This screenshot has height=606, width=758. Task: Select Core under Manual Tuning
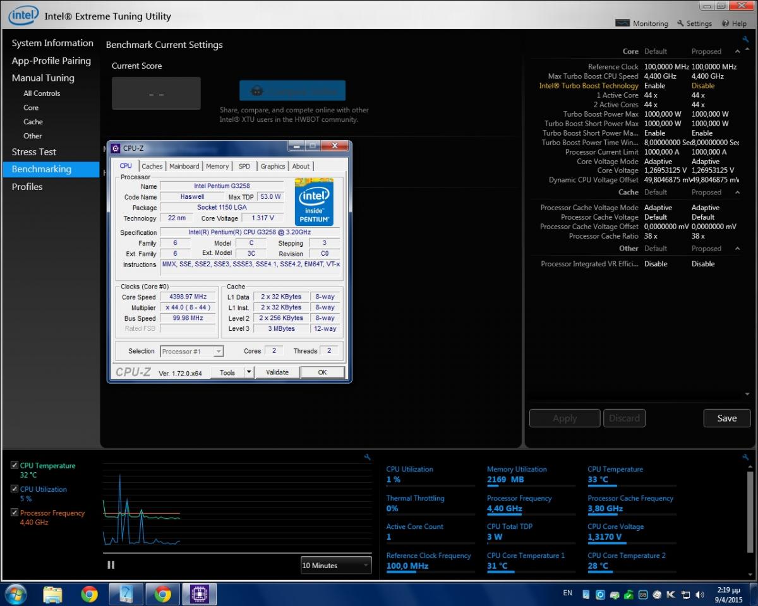(x=31, y=107)
